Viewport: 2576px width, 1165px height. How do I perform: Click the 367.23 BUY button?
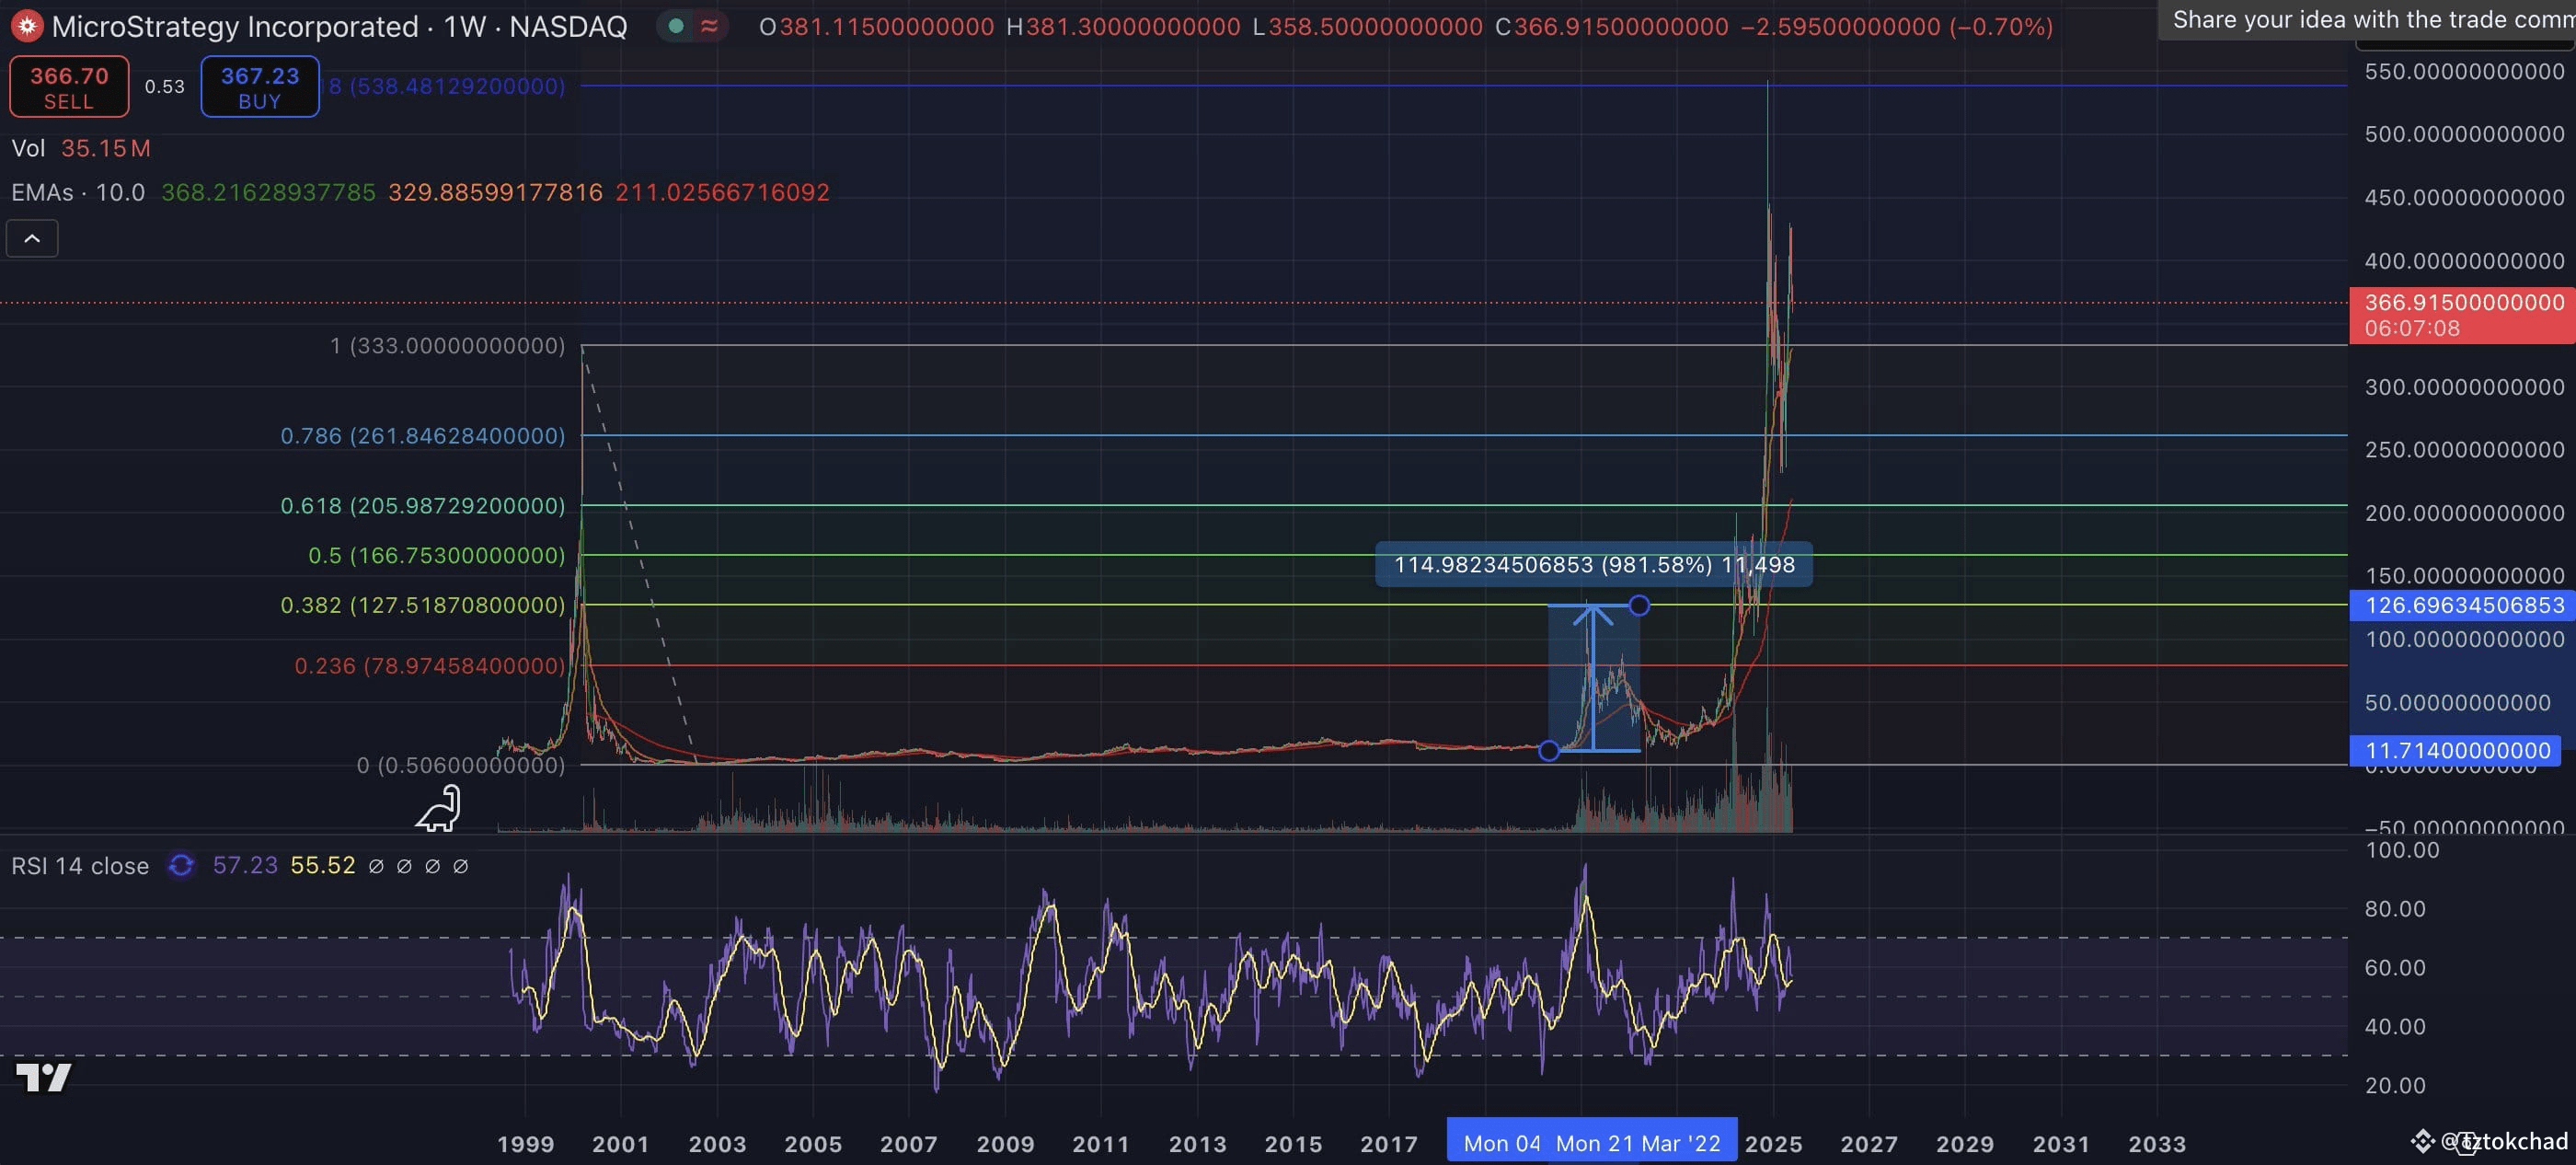pyautogui.click(x=260, y=87)
